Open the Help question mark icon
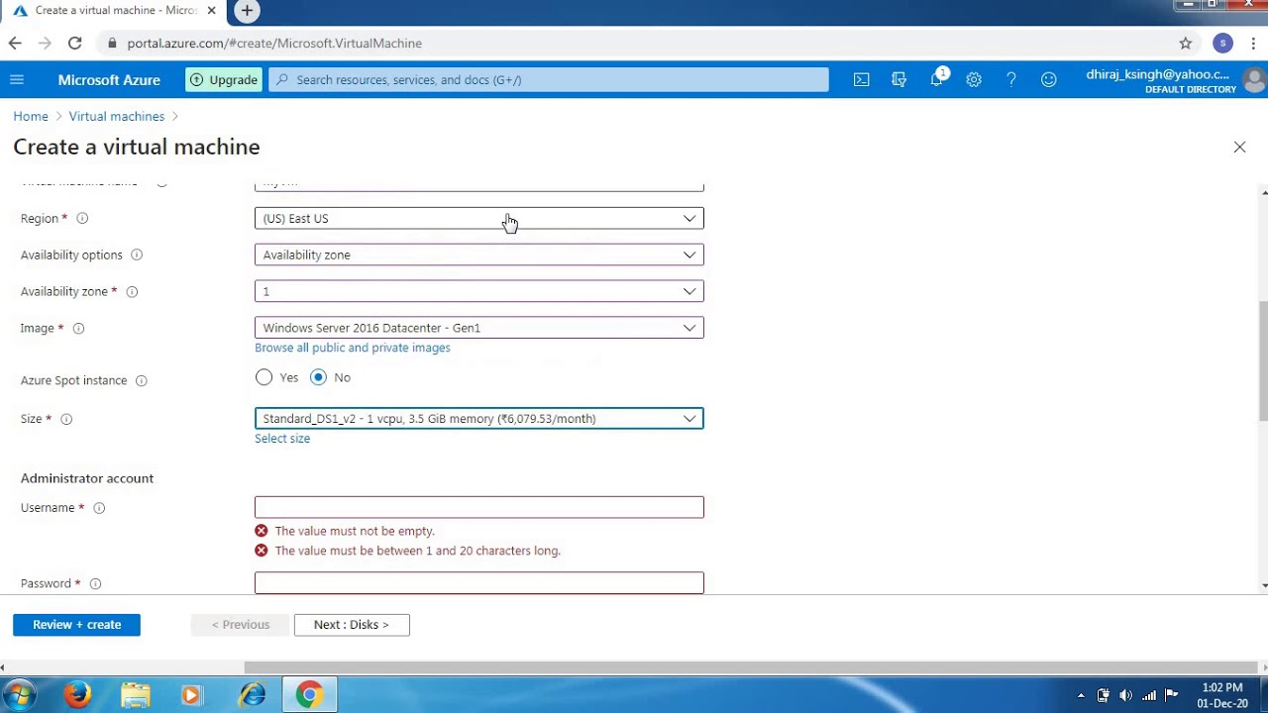 tap(1011, 79)
